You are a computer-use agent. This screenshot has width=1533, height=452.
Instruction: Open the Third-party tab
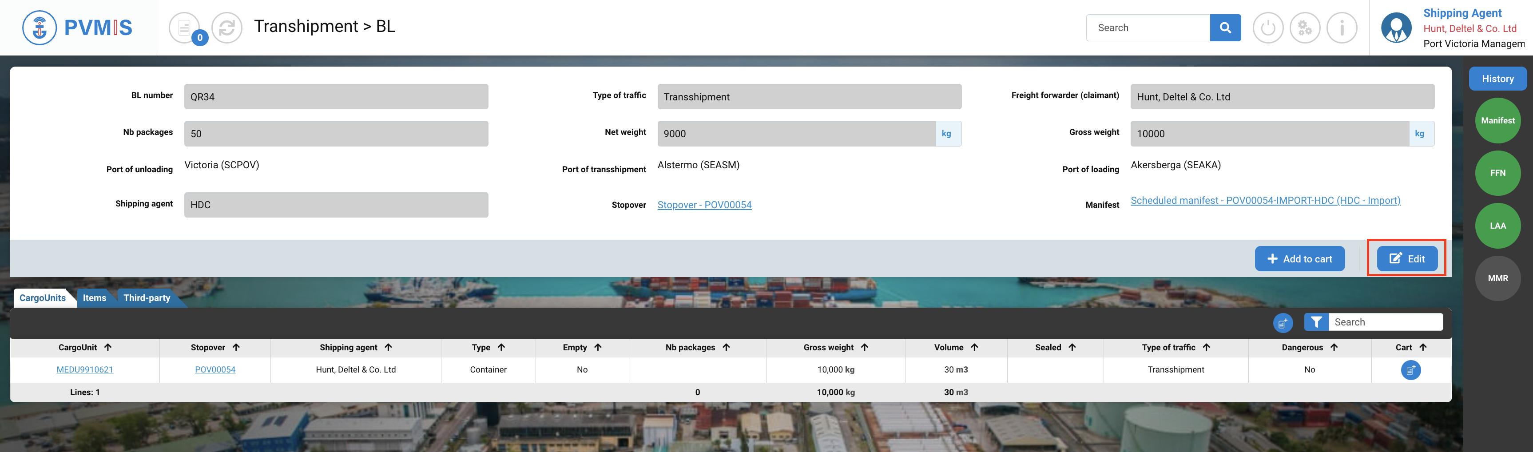(147, 298)
